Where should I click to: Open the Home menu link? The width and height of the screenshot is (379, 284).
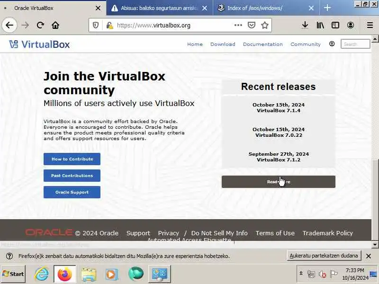tap(195, 44)
